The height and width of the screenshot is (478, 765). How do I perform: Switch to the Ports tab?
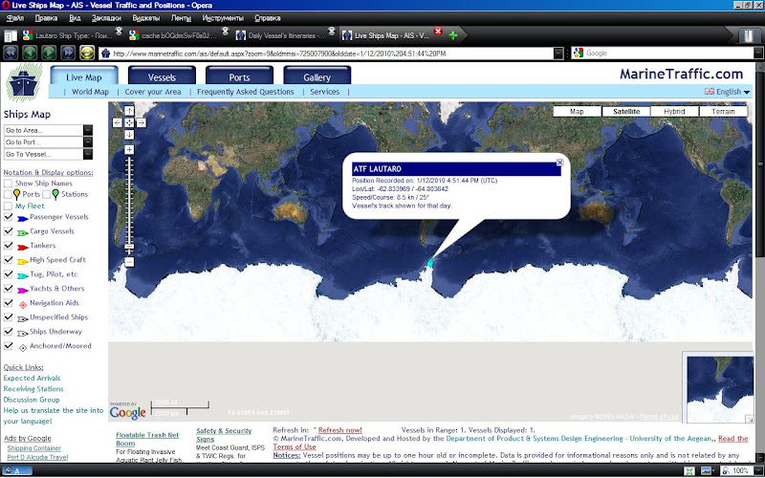pos(239,76)
